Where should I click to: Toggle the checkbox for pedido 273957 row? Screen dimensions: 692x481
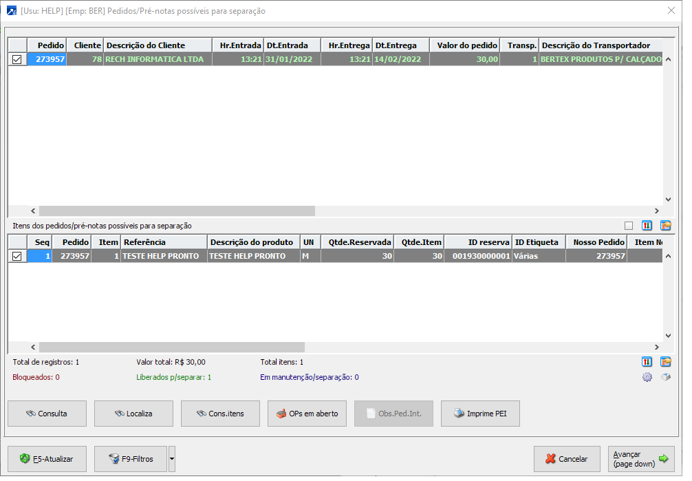[x=17, y=60]
